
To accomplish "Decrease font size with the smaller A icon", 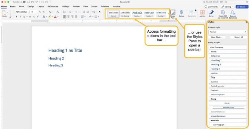I will coord(44,12).
